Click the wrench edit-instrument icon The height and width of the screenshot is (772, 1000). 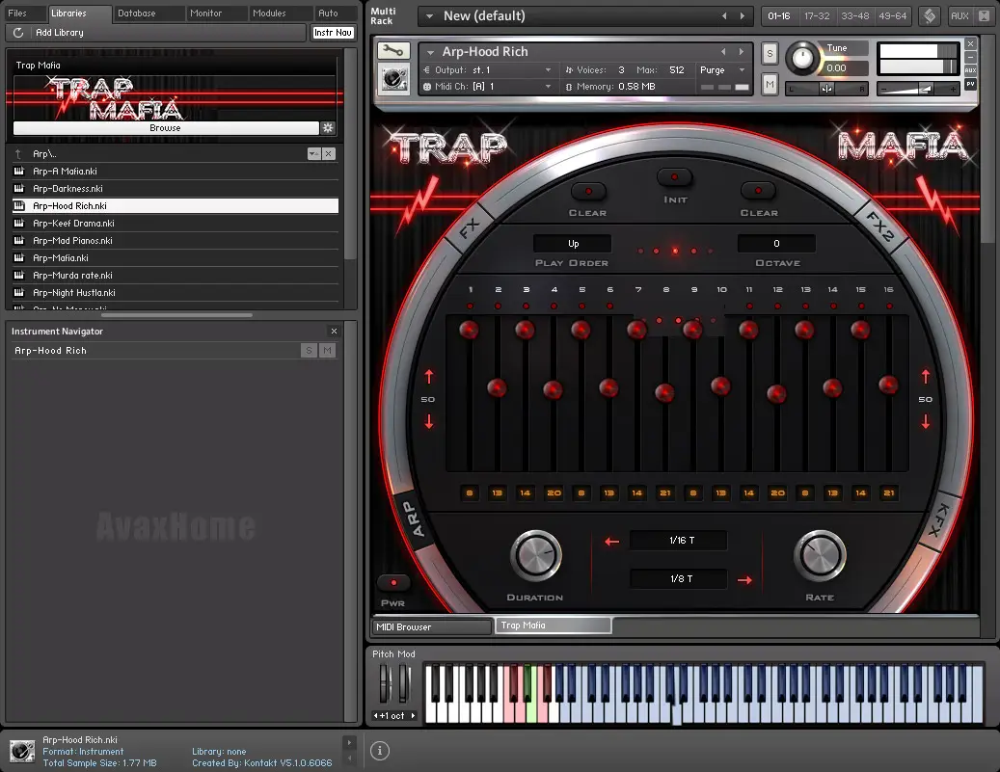(x=392, y=50)
